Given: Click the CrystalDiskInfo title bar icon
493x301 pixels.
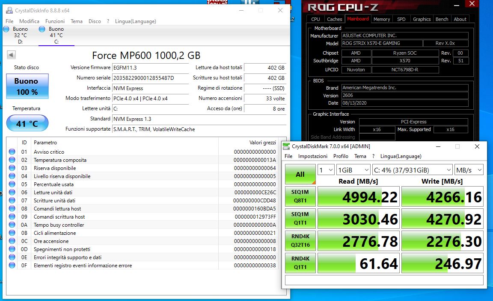Looking at the screenshot, I should (9, 10).
